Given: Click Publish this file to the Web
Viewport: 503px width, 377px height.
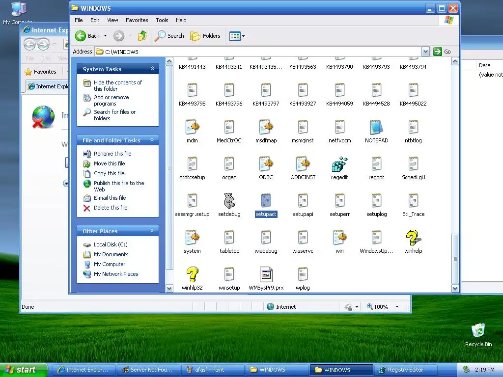Looking at the screenshot, I should [119, 186].
